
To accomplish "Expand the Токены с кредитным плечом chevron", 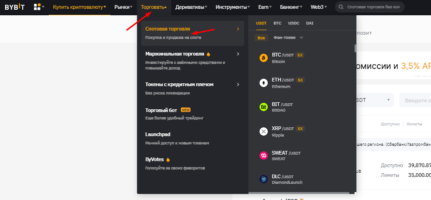I will pos(238,85).
